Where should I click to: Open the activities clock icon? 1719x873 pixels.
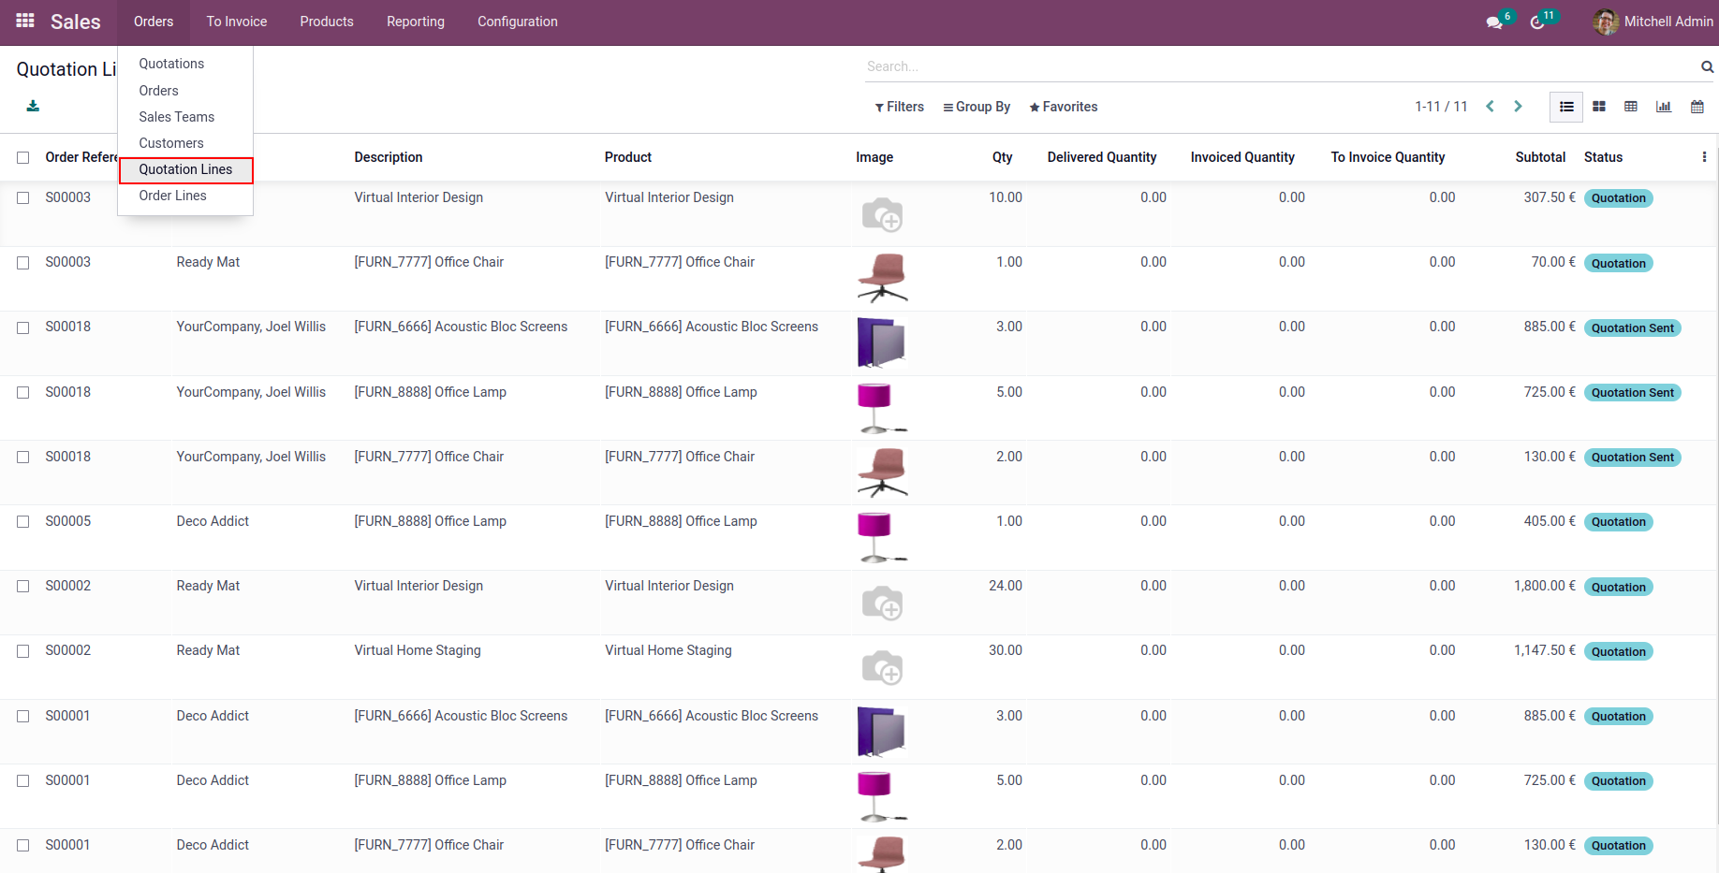tap(1537, 22)
